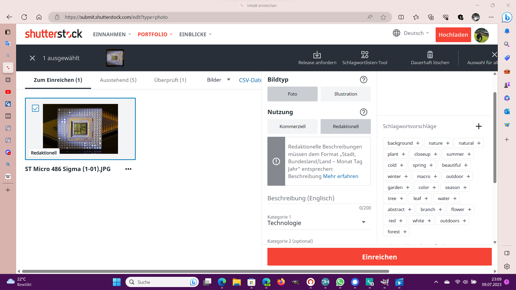Open the help tooltip next to Nutzung

364,112
